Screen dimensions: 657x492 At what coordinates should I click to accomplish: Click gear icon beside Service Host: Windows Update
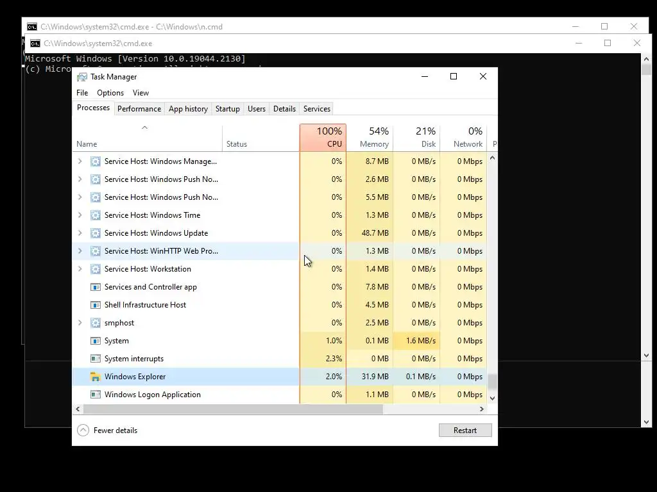[x=96, y=233]
